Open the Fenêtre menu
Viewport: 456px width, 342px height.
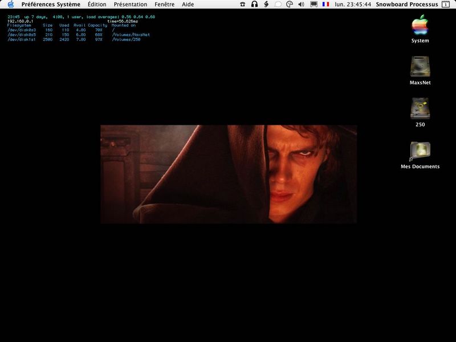click(x=165, y=5)
